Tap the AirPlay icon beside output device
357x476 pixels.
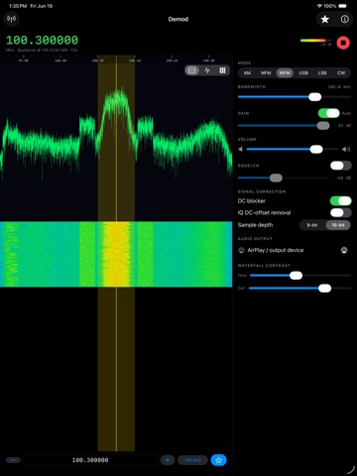pos(241,250)
